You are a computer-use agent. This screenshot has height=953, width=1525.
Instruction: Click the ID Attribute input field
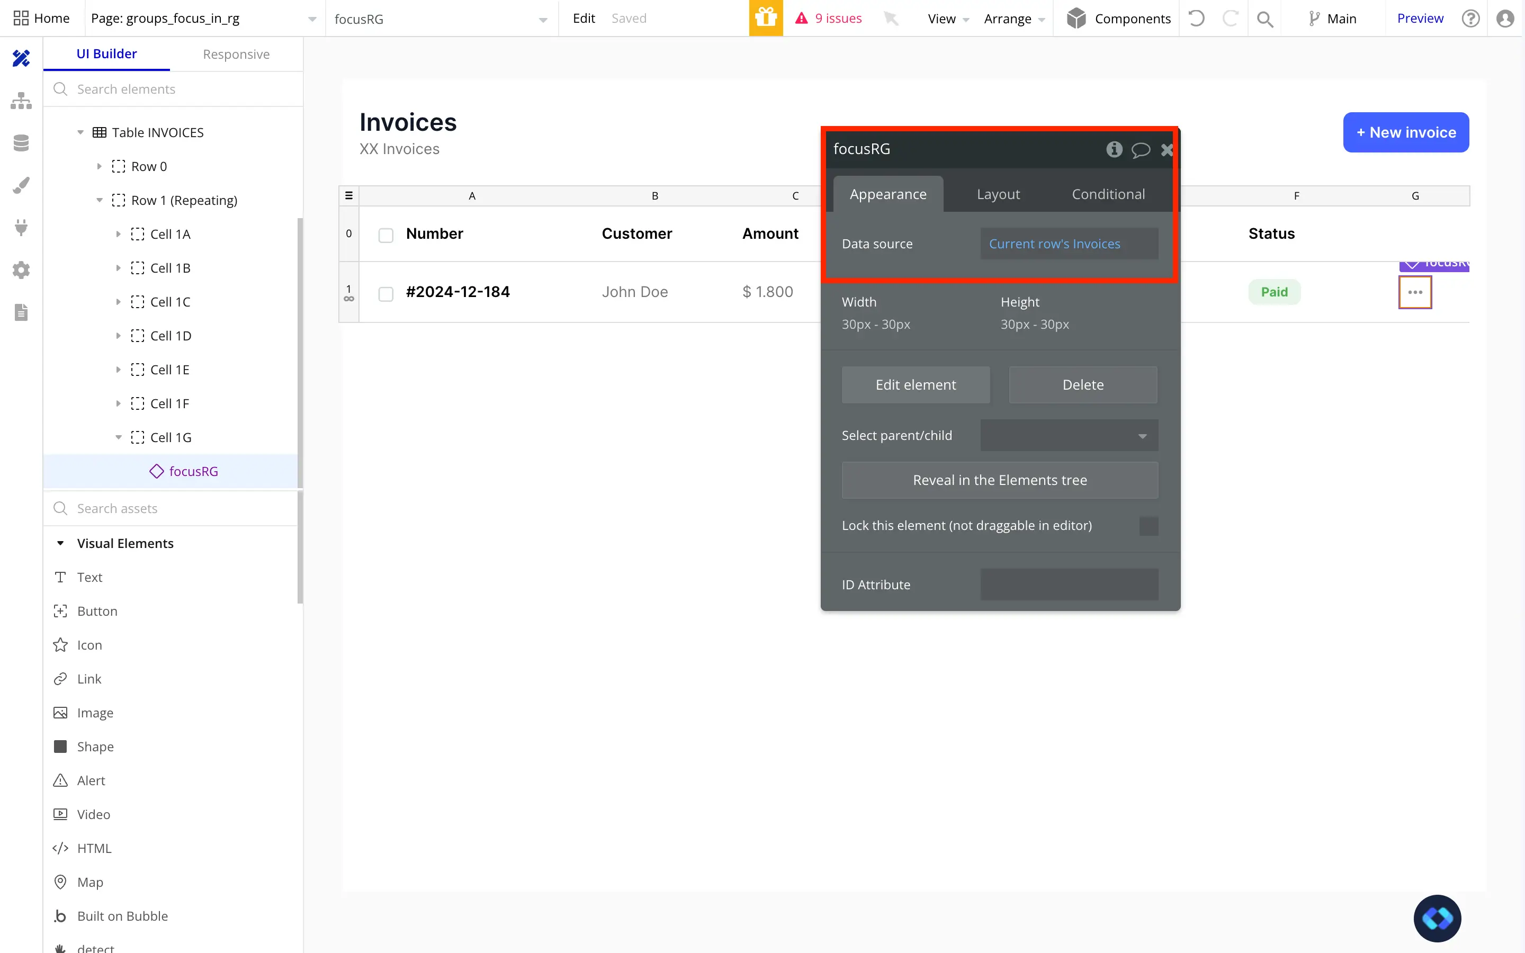[x=1069, y=585]
